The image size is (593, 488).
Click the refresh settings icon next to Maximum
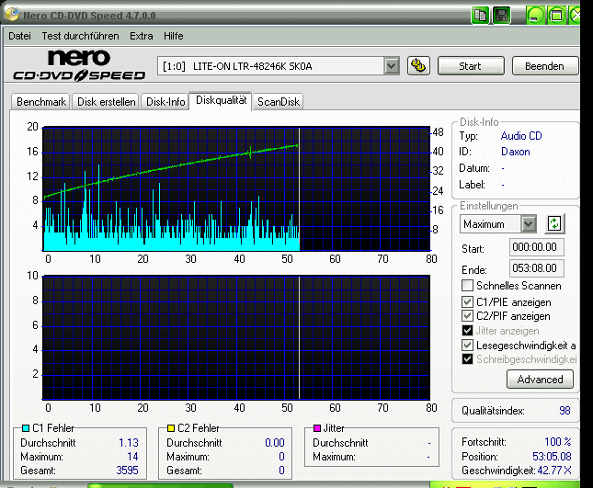click(x=554, y=223)
